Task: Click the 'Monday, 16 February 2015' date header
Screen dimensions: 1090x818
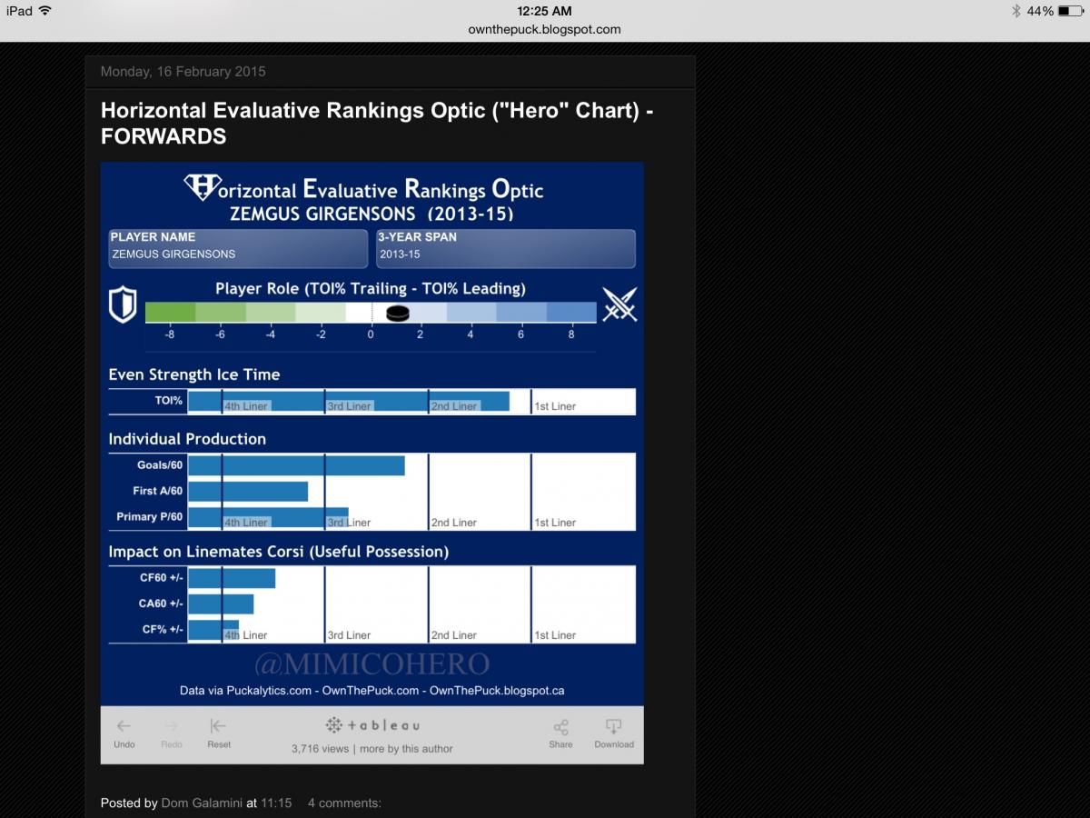Action: coord(183,72)
